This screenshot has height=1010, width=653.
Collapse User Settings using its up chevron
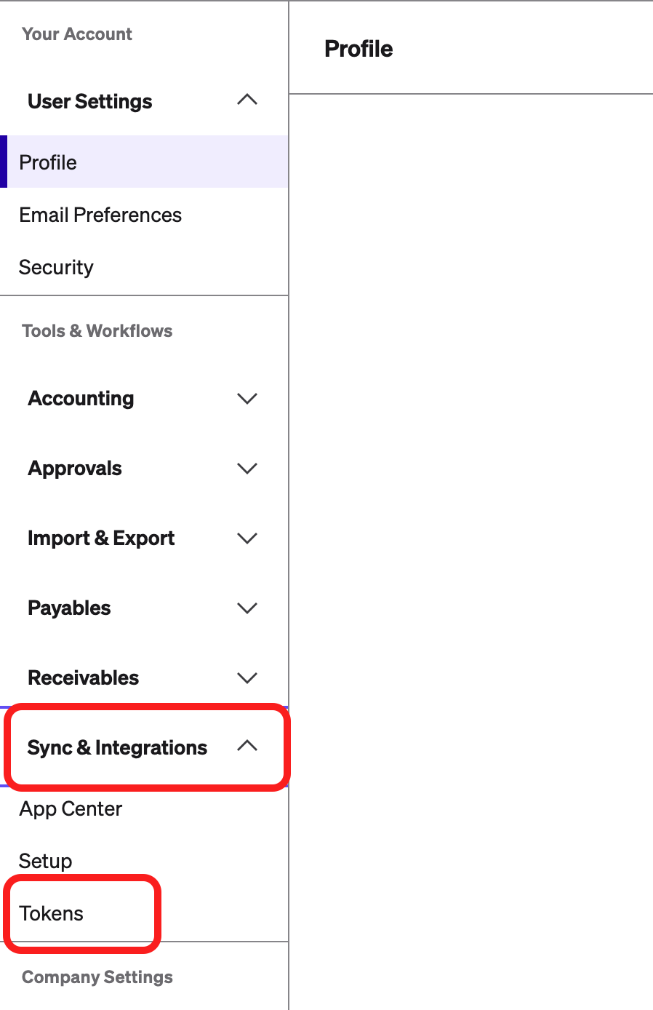pos(247,100)
